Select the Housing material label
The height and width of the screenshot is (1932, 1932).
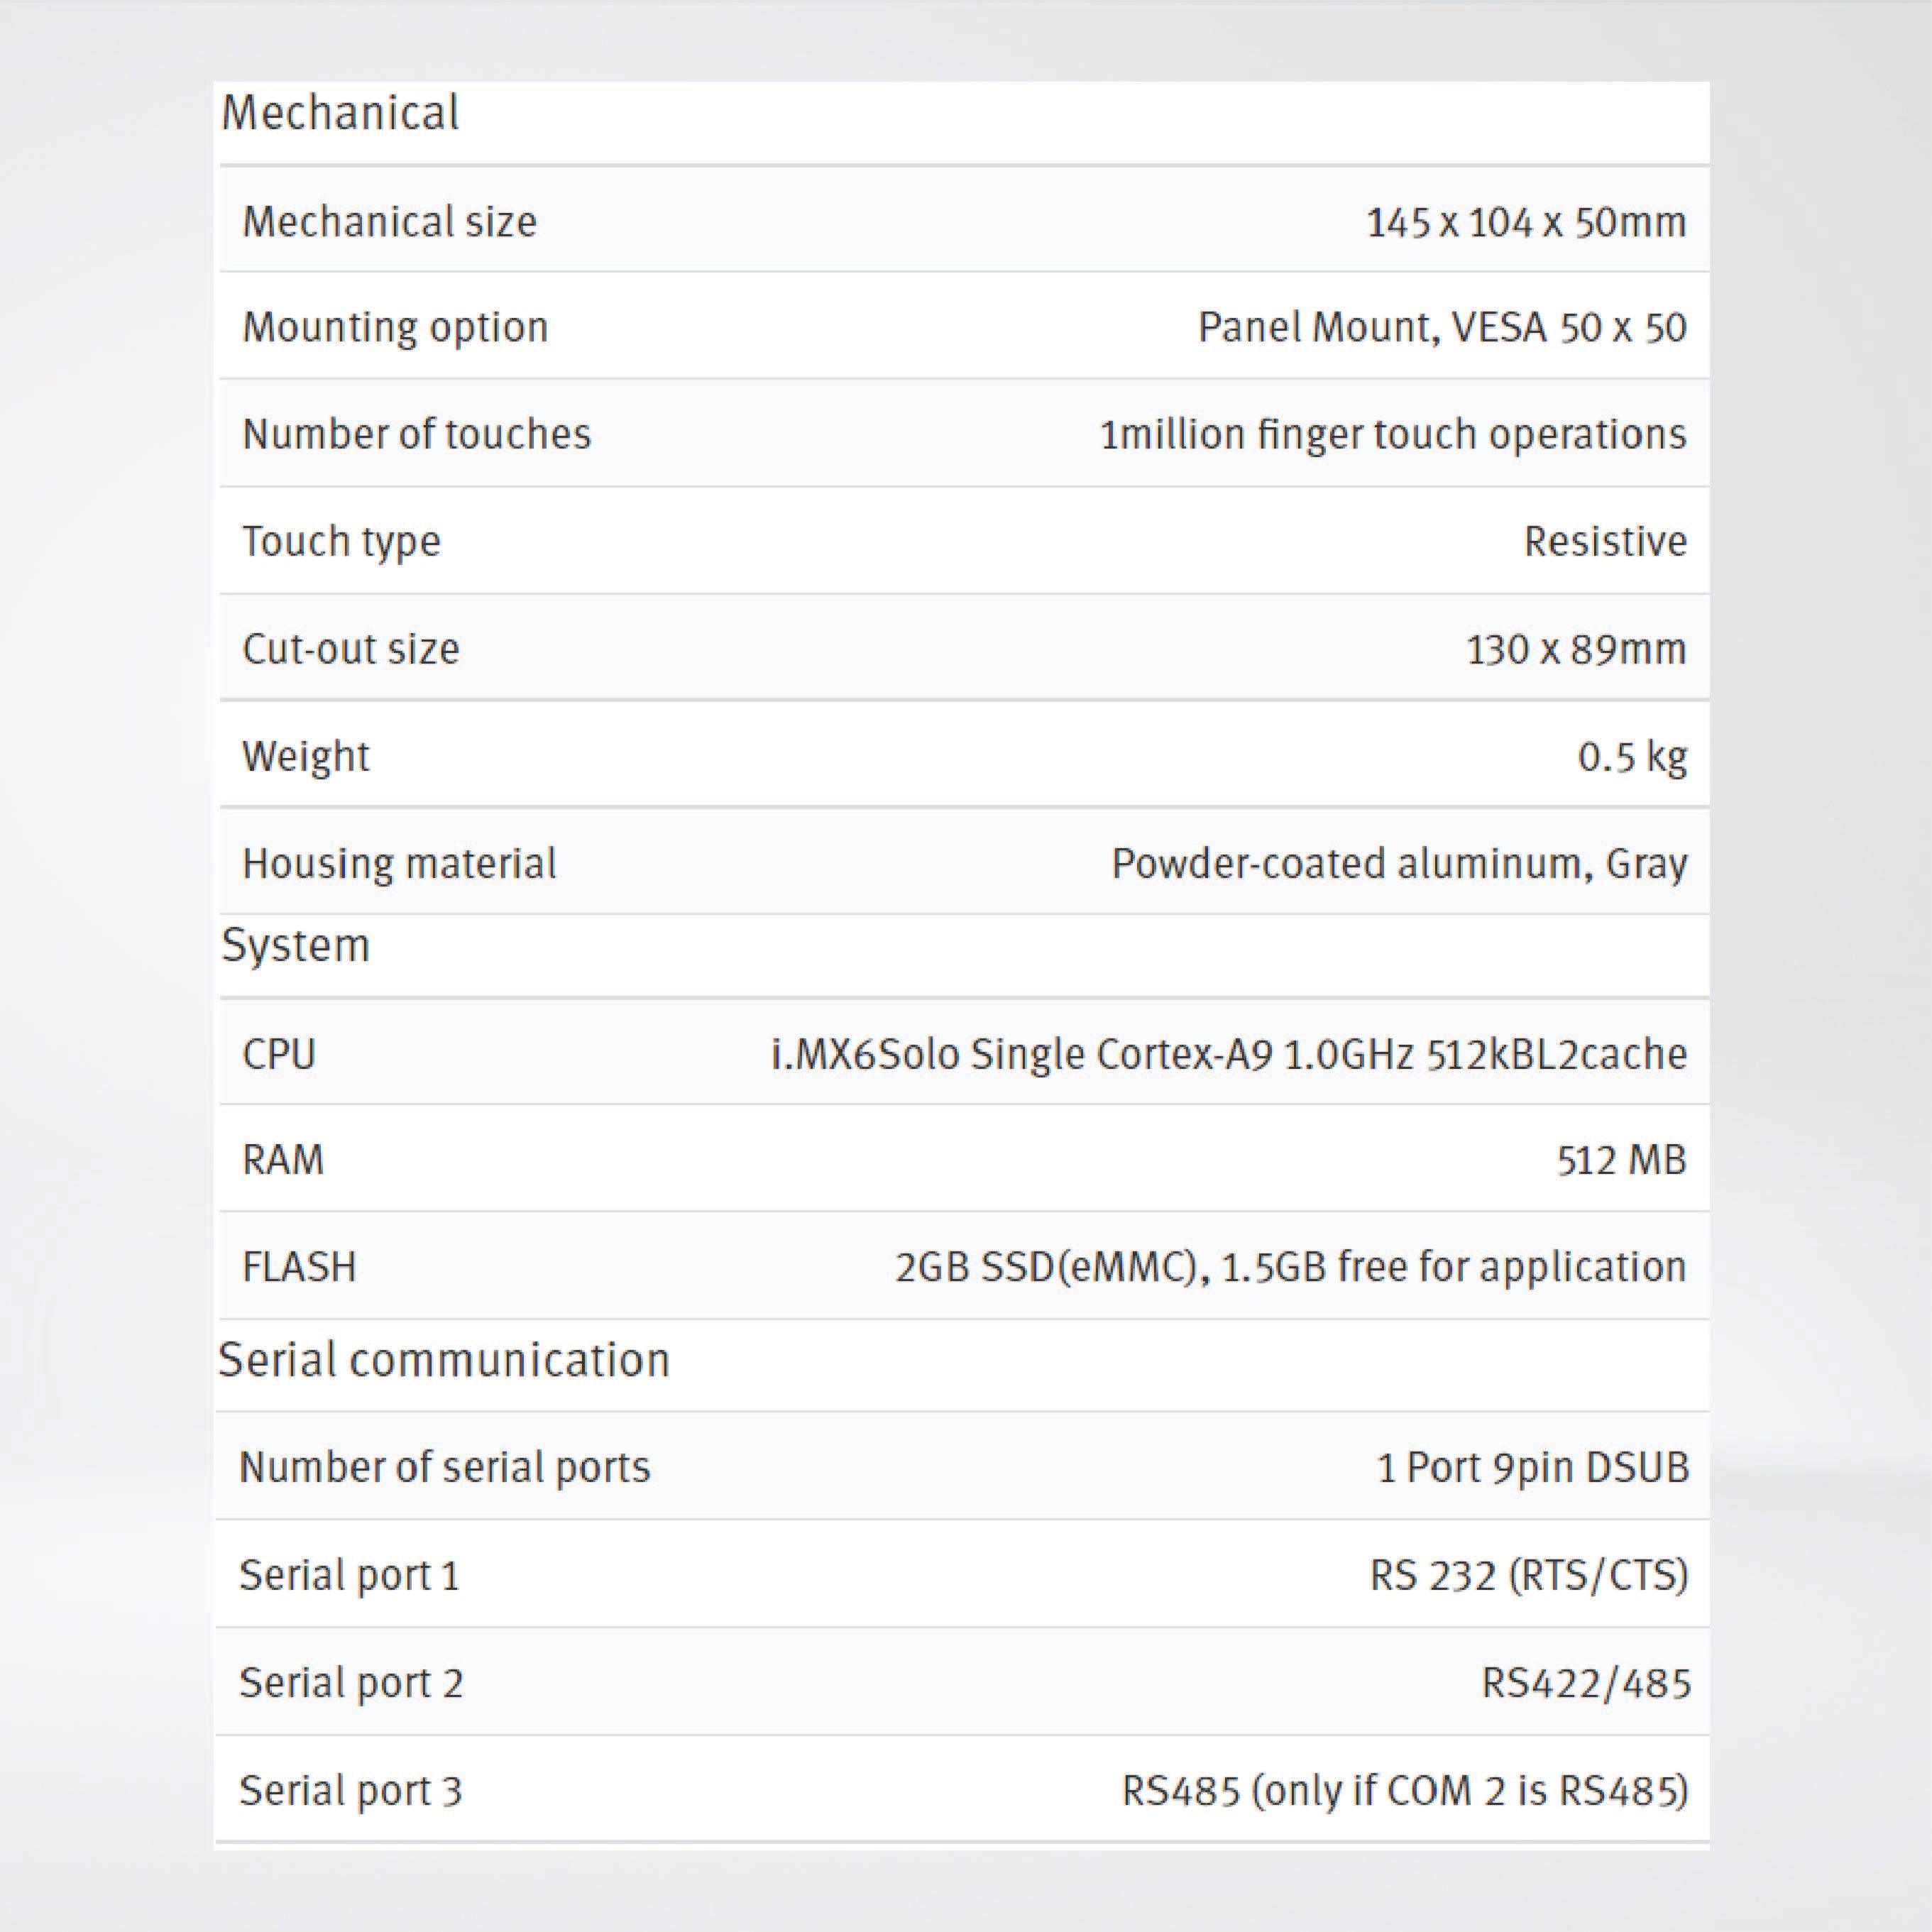pos(399,863)
